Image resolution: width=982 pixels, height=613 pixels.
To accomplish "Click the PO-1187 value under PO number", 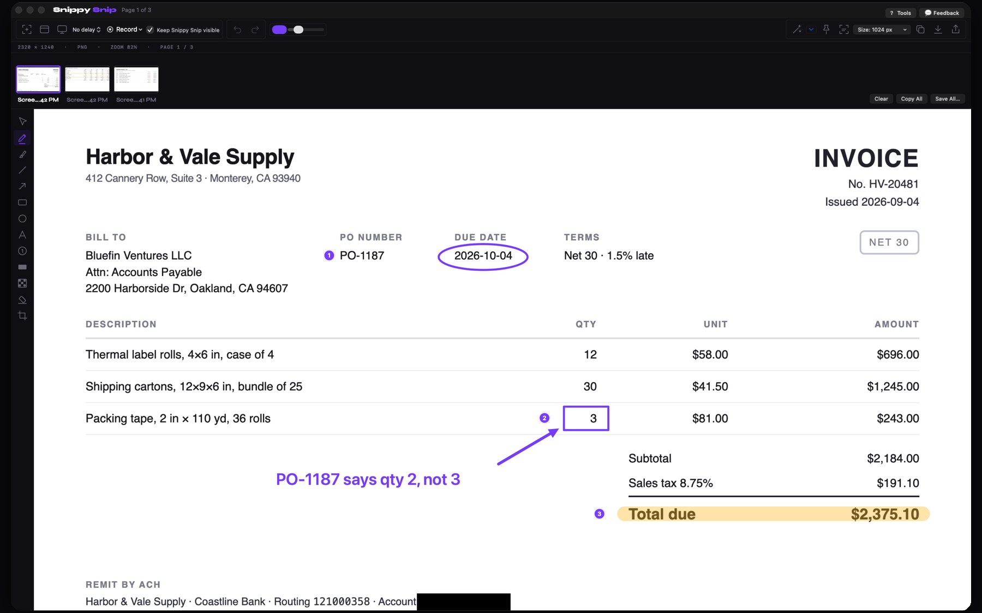I will (362, 255).
